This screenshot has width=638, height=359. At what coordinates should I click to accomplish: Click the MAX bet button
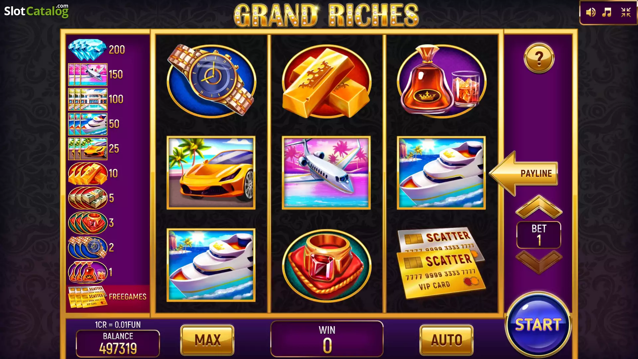click(207, 340)
